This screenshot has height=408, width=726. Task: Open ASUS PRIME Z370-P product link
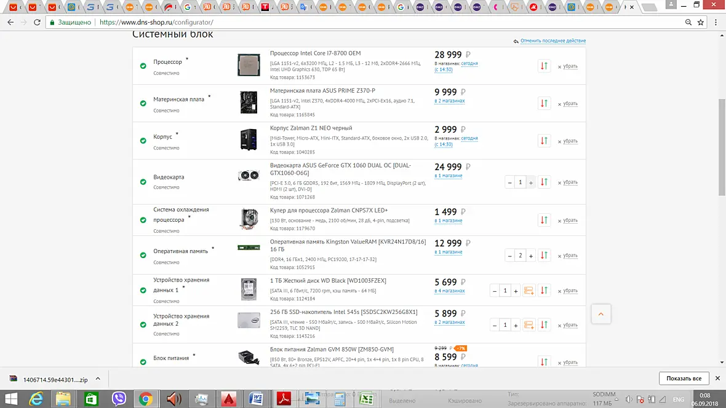323,91
